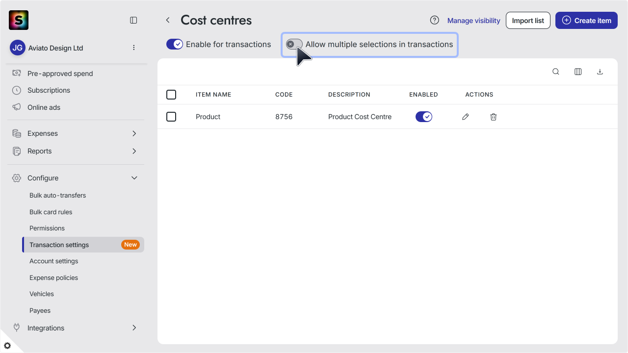Screen dimensions: 628x353
Task: Expand the Integrations chevron
Action: pyautogui.click(x=134, y=328)
